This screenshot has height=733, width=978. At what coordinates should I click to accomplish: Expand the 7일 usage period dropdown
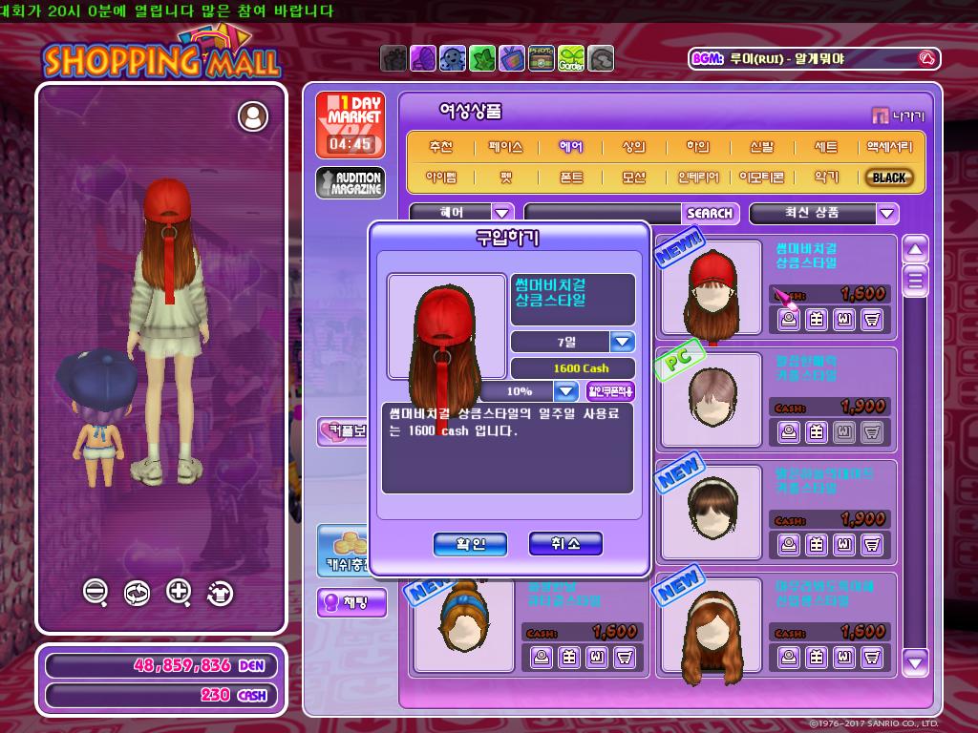622,342
